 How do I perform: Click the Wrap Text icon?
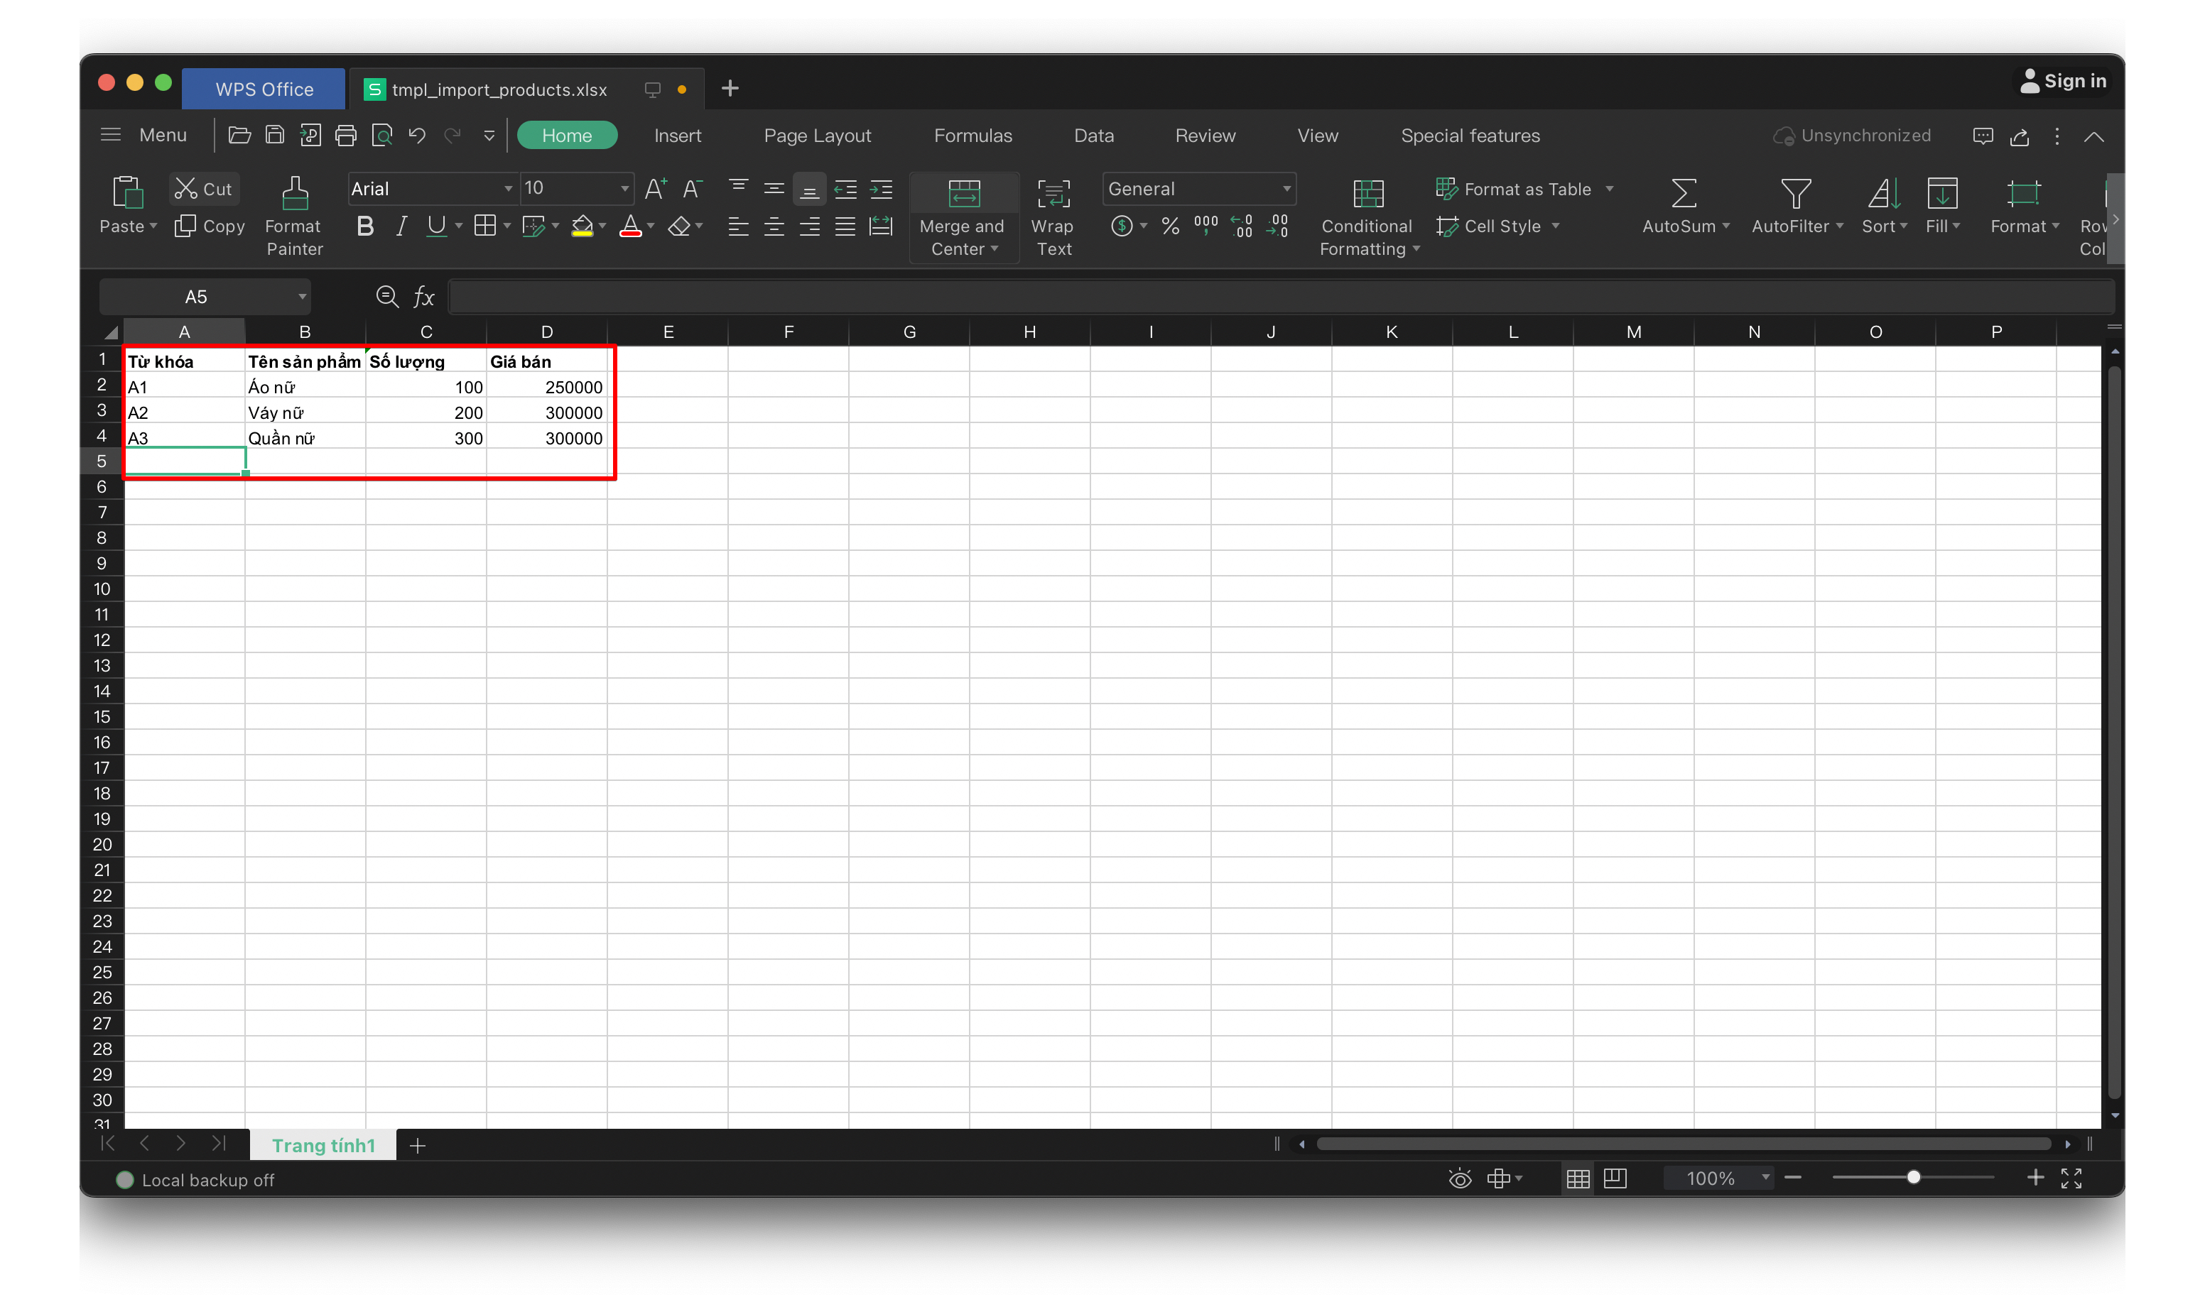point(1053,193)
